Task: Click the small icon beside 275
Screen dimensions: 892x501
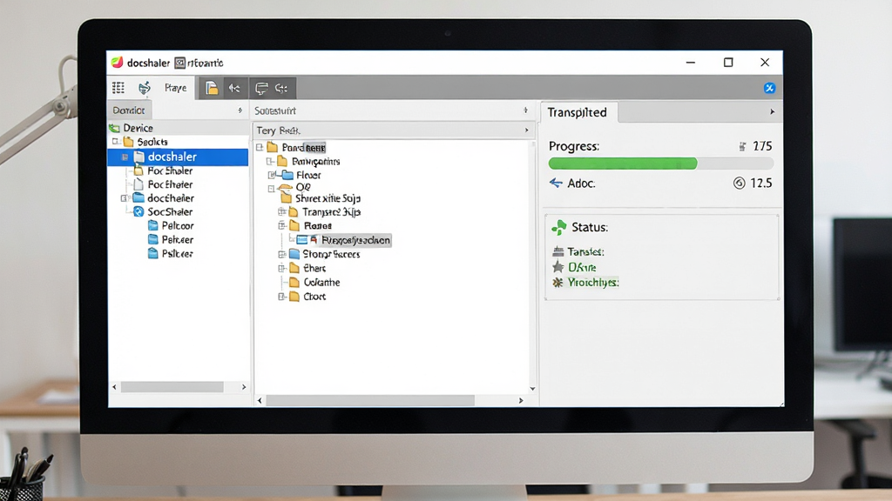Action: point(742,146)
